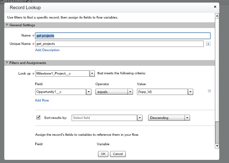This screenshot has width=229, height=163.
Task: Open the Descending sort order dropdown
Action: (x=187, y=118)
